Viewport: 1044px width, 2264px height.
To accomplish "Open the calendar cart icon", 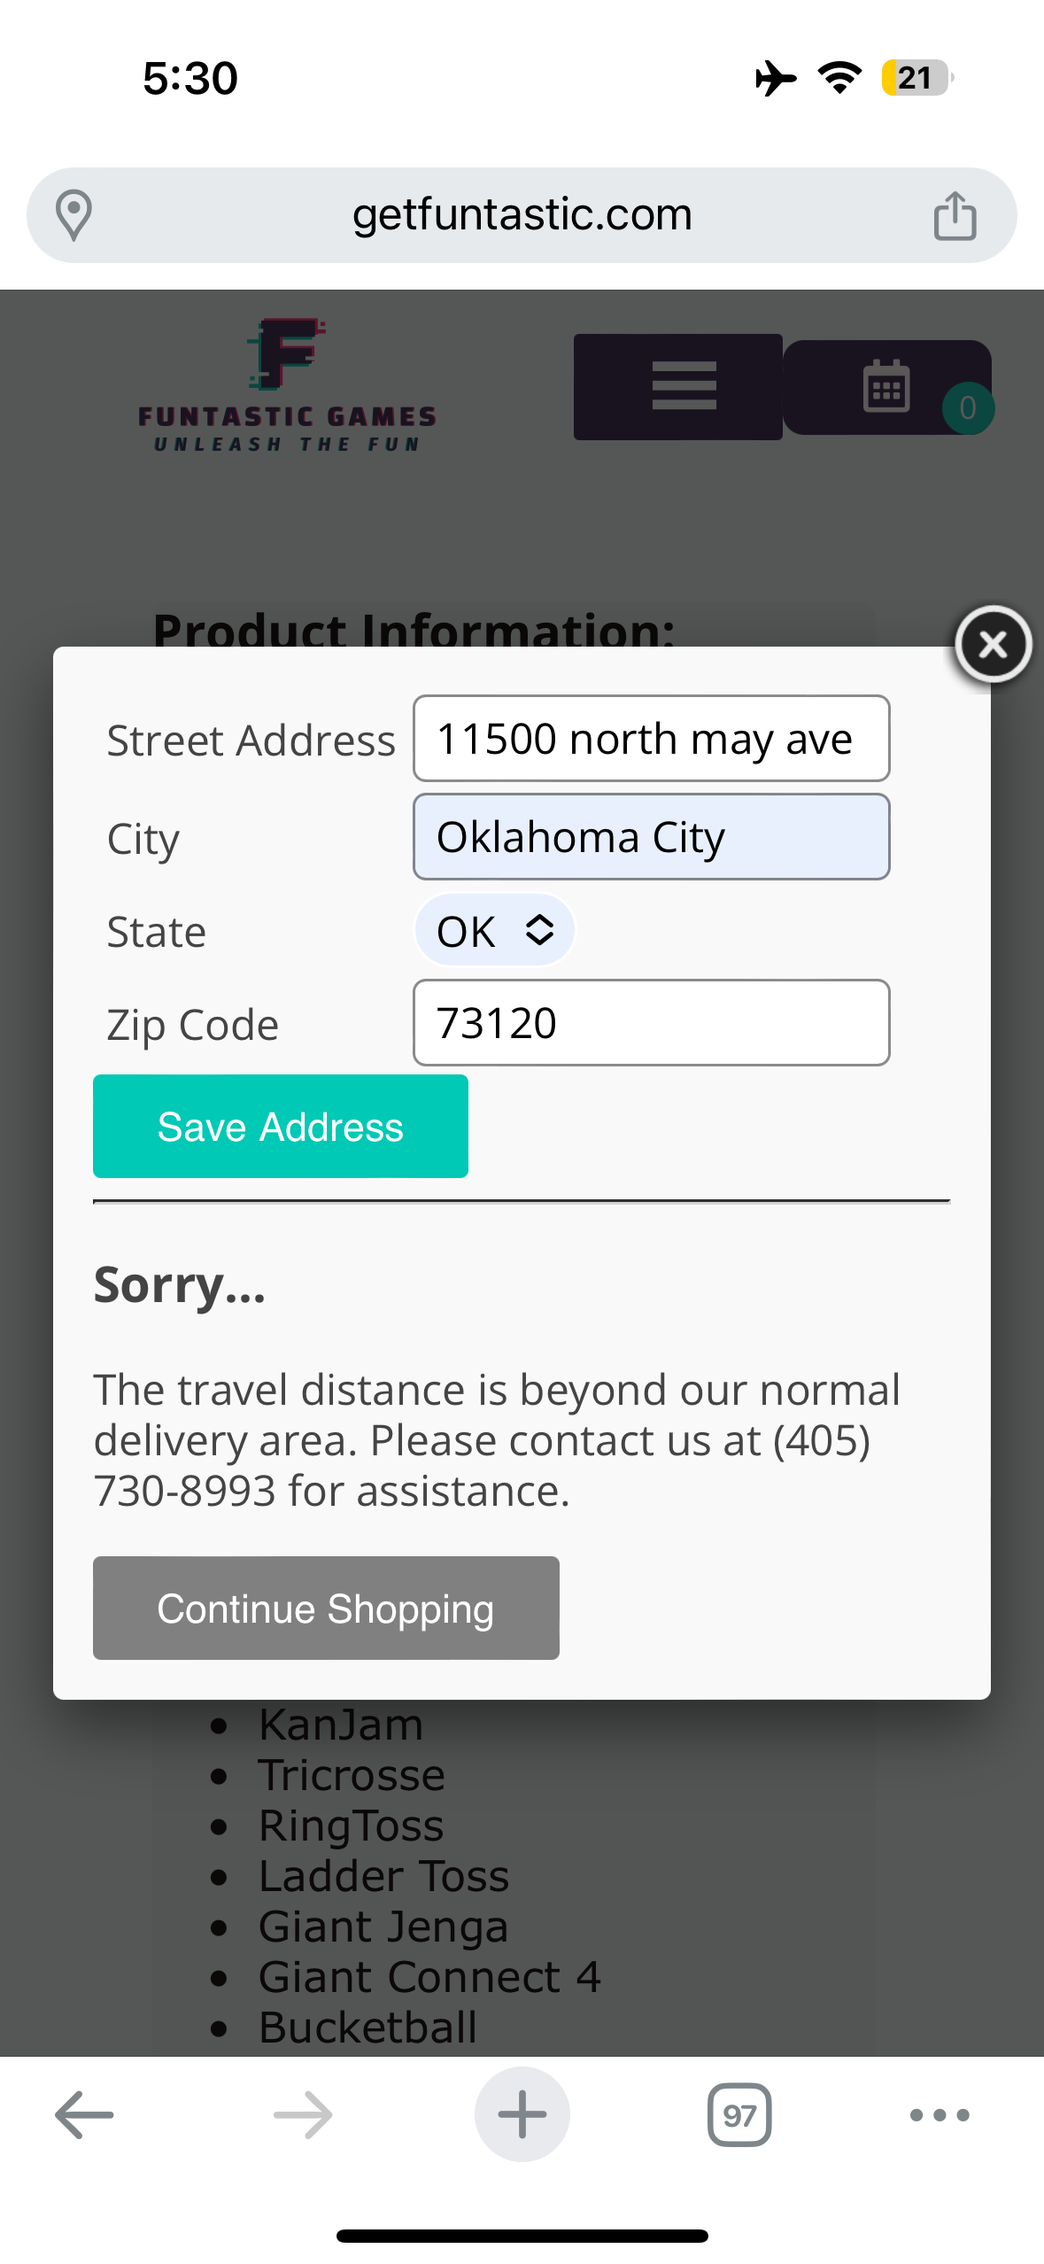I will tap(885, 387).
